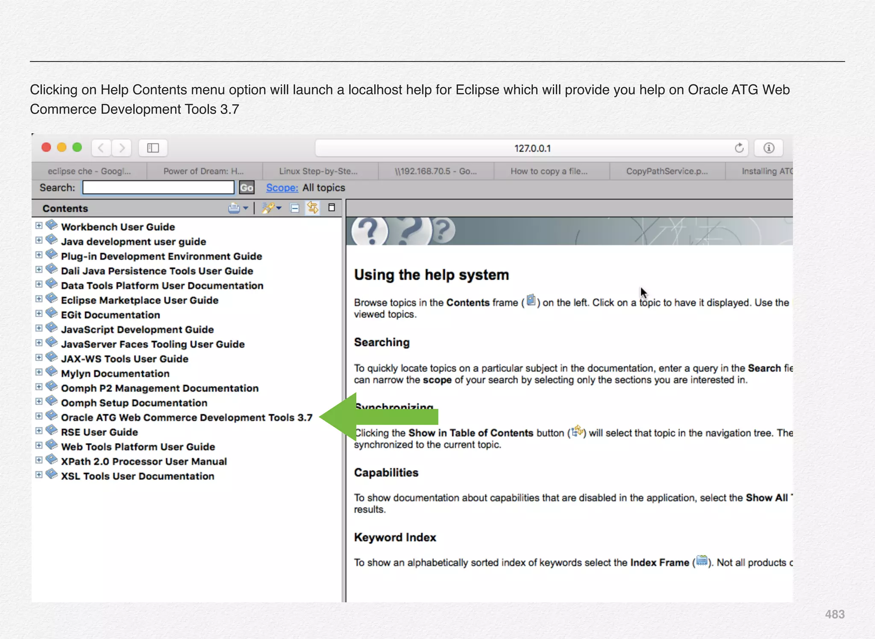Open Eclipse Marketplace User Guide topic
875x639 pixels.
[140, 300]
